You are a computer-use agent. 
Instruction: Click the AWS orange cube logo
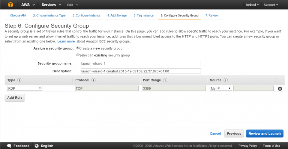pos(10,5)
